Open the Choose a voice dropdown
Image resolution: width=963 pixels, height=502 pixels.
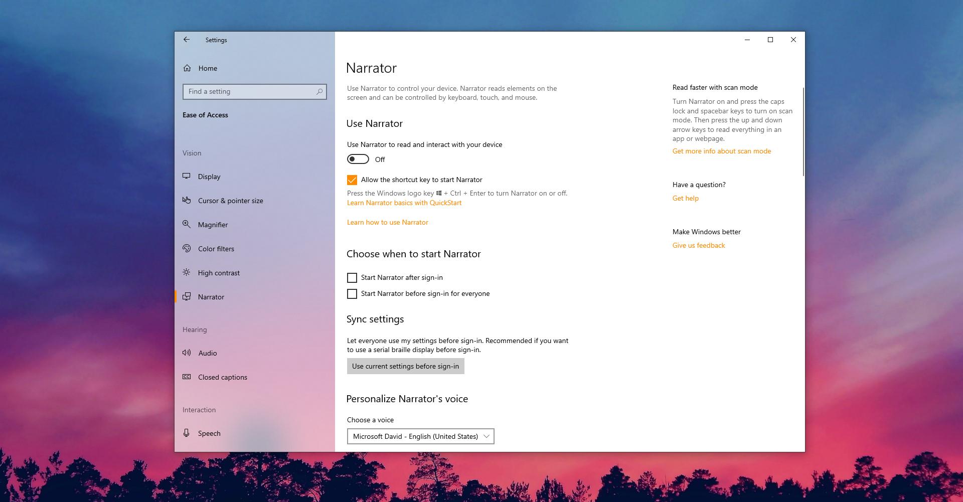point(421,436)
